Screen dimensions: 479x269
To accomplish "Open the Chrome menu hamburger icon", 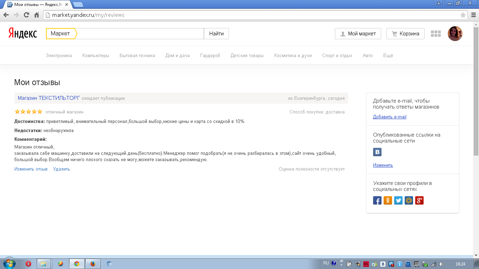I will 473,15.
